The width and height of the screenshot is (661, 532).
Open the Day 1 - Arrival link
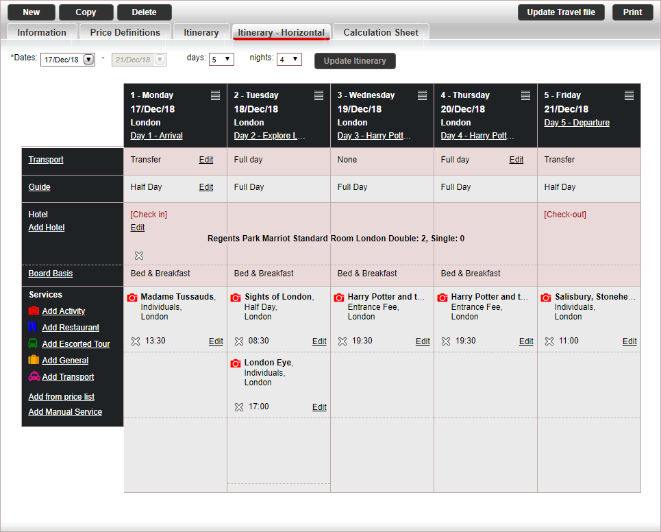(156, 136)
